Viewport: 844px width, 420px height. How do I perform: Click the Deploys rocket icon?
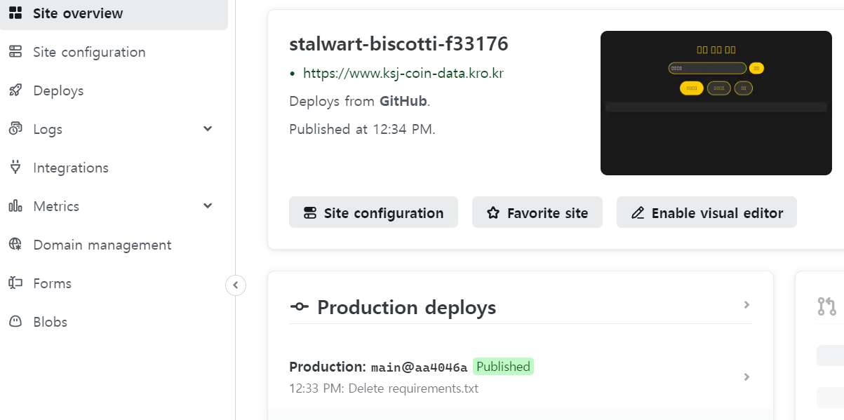15,90
